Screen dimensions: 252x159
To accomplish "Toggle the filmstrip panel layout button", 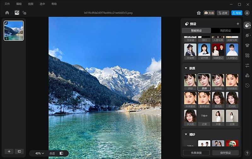I will [x=19, y=151].
